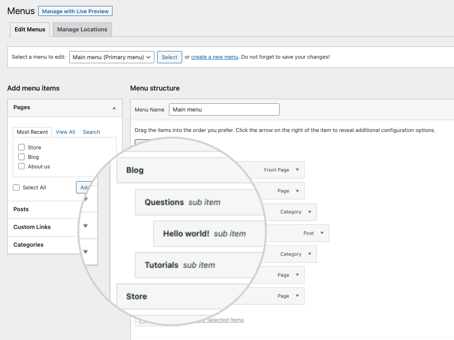The height and width of the screenshot is (340, 454).
Task: Check the Store page checkbox
Action: (21, 147)
